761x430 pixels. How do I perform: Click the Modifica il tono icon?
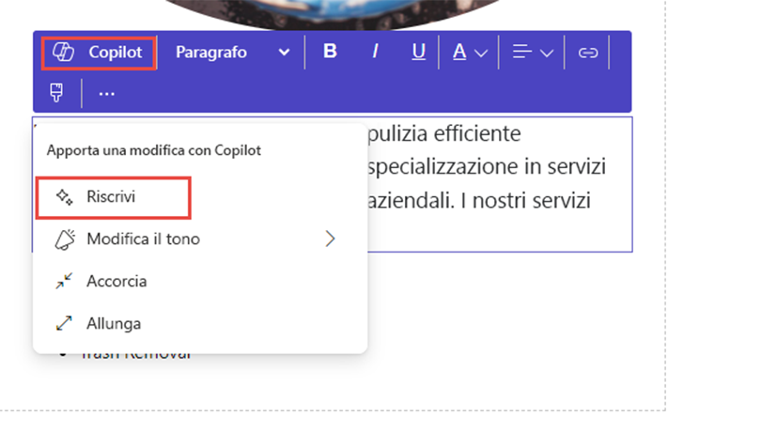coord(65,239)
